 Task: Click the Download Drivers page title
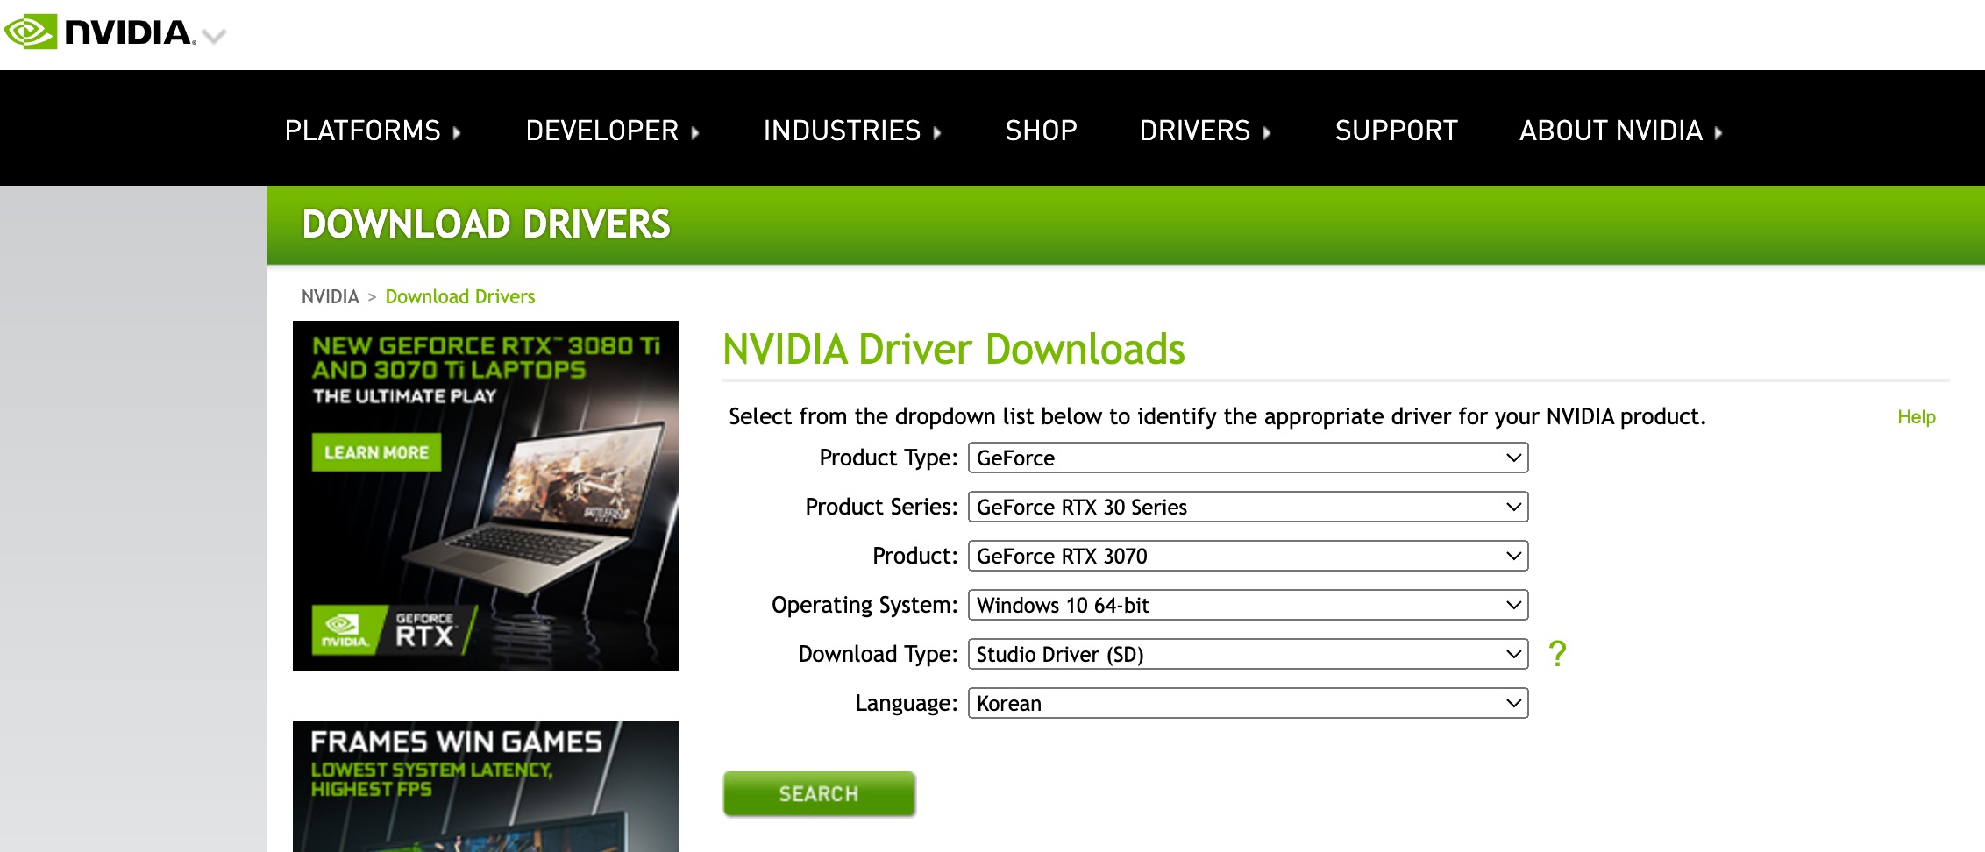point(486,224)
